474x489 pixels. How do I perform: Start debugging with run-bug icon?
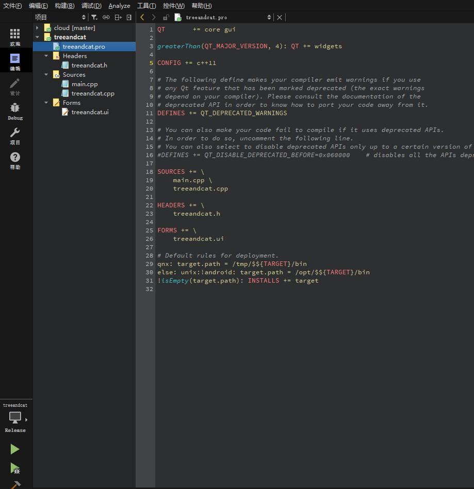[x=14, y=468]
